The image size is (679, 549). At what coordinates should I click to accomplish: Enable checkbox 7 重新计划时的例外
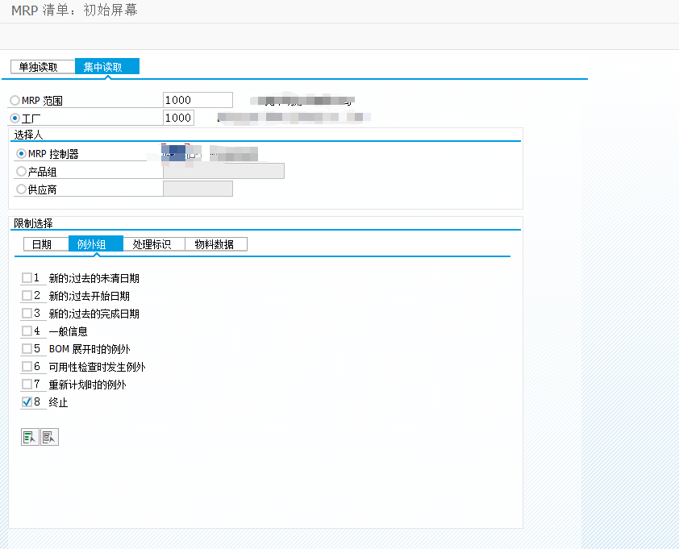click(x=25, y=384)
